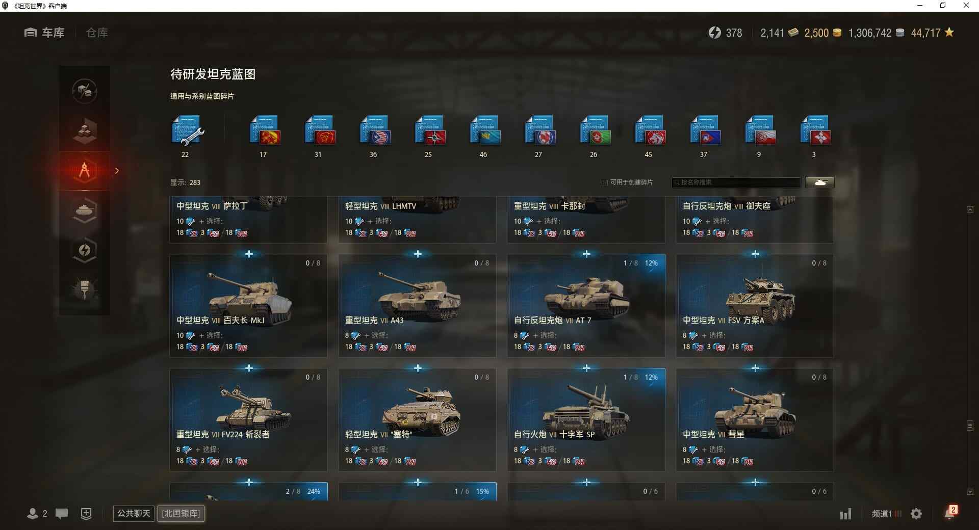
Task: Add fragment to AT 7 using plus
Action: [x=586, y=254]
